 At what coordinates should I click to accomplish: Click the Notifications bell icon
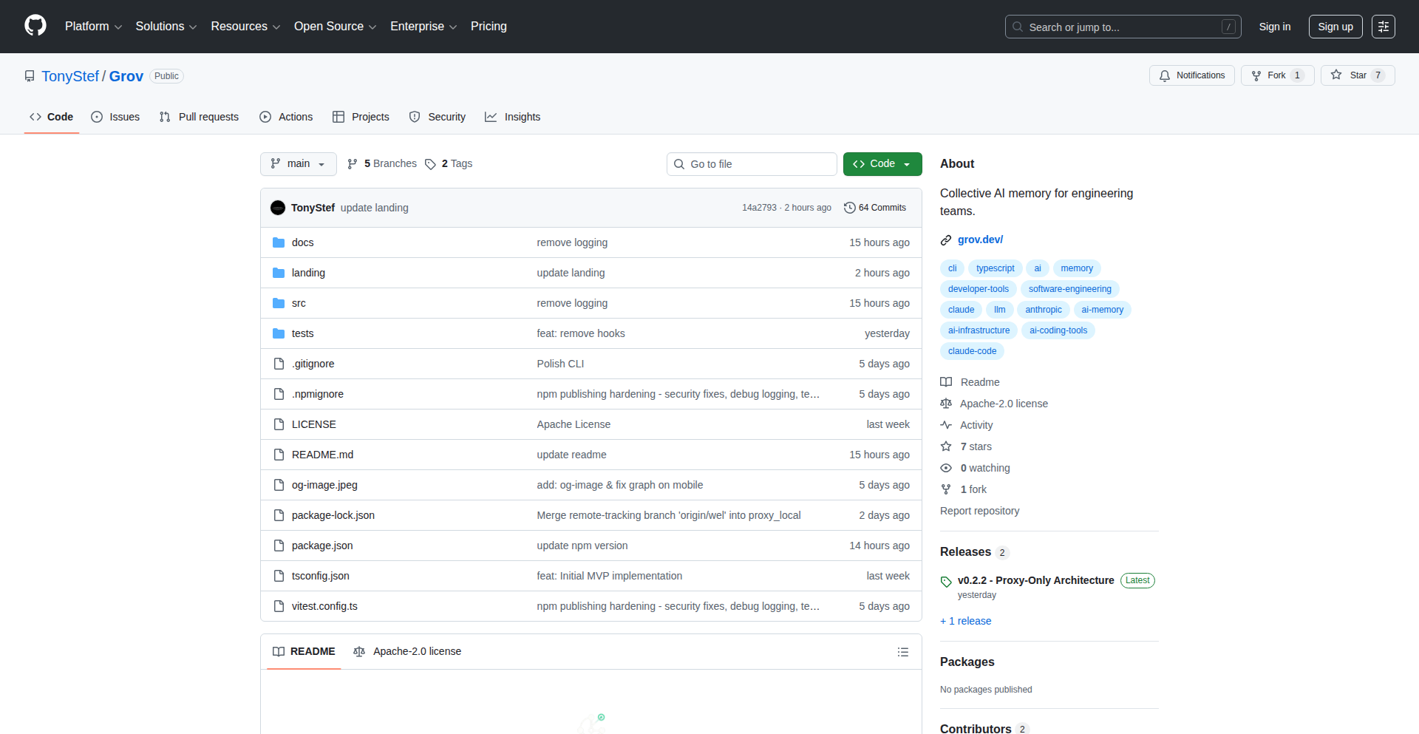click(x=1165, y=75)
